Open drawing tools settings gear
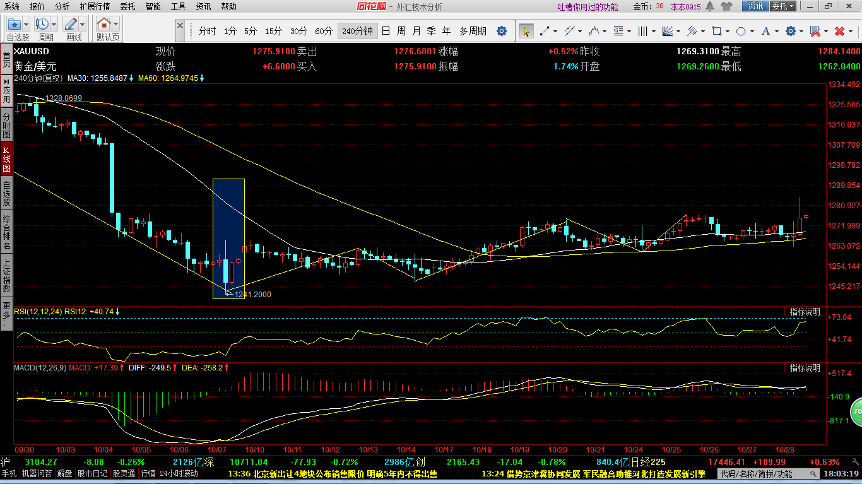Screen dimensions: 862x484 pos(791,31)
